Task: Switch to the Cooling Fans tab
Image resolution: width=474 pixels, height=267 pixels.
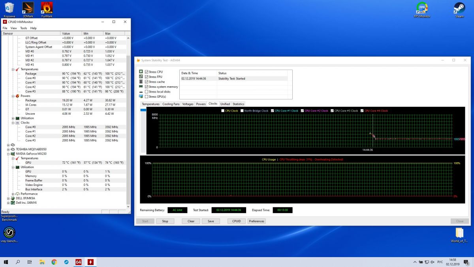Action: pyautogui.click(x=171, y=104)
